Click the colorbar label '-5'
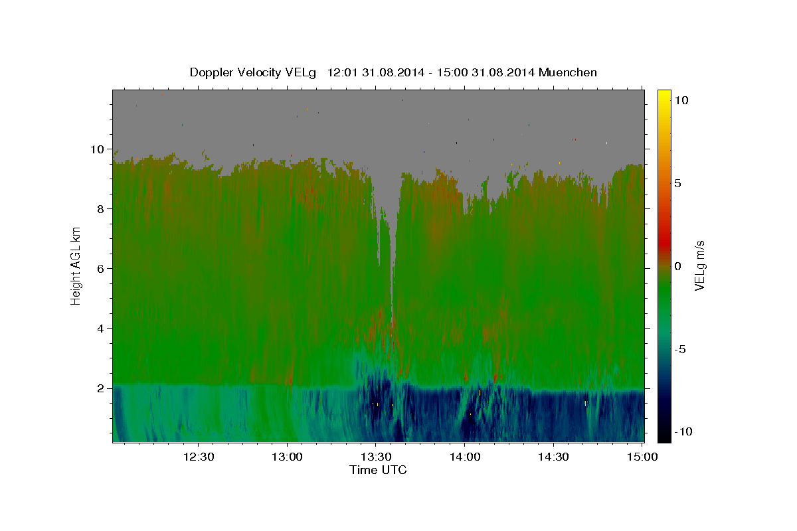 point(680,349)
